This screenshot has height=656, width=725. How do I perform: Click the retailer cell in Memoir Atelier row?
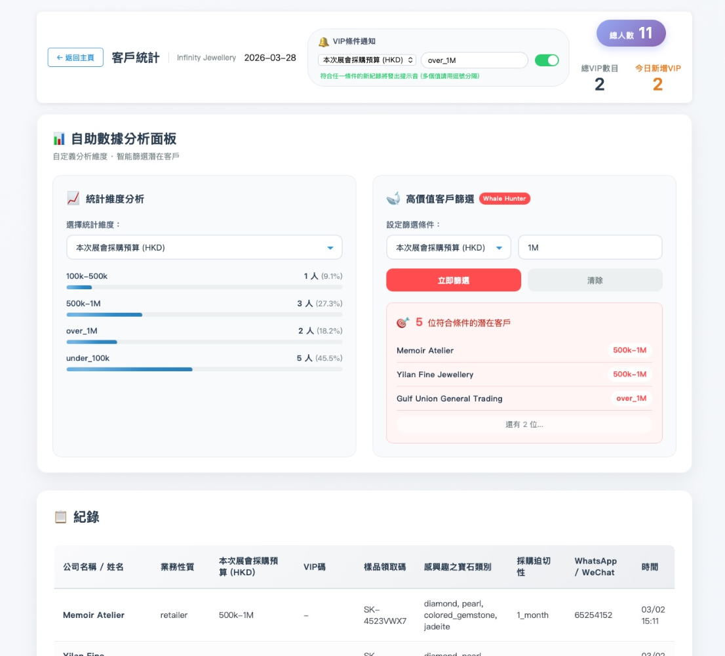pyautogui.click(x=174, y=615)
